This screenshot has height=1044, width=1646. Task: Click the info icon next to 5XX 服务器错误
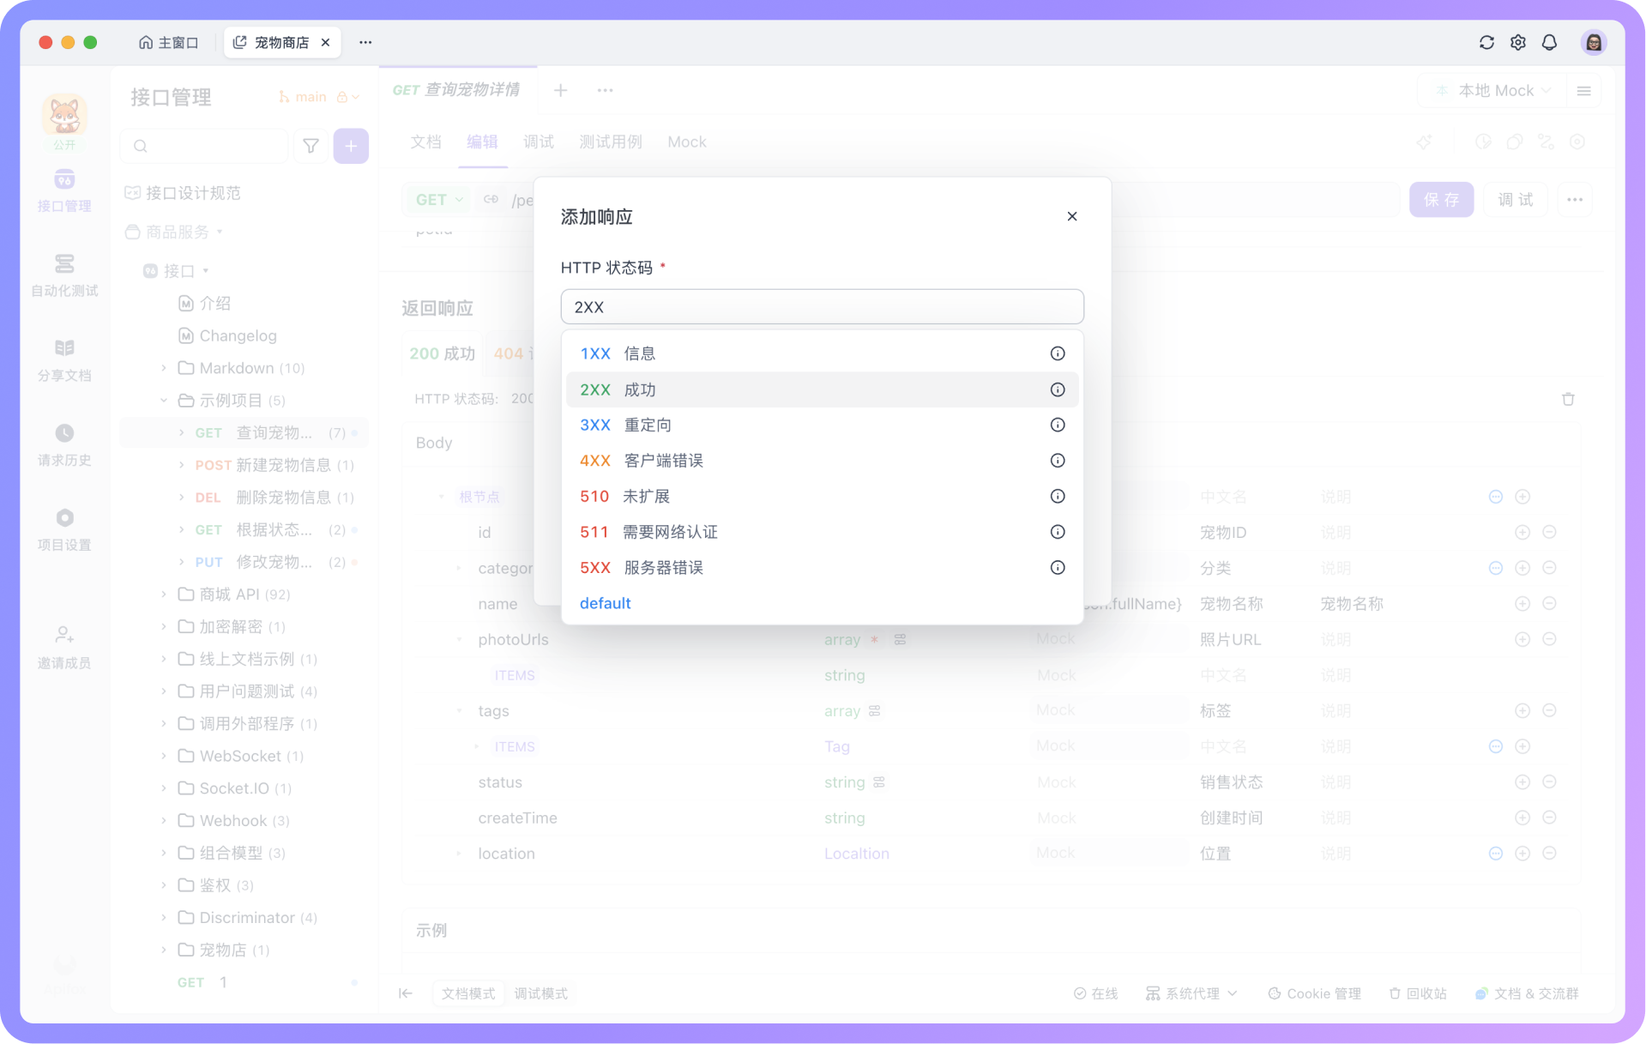1057,567
